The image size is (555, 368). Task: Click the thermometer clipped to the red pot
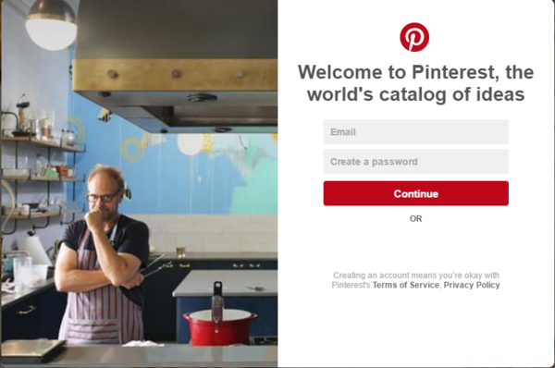(x=217, y=305)
